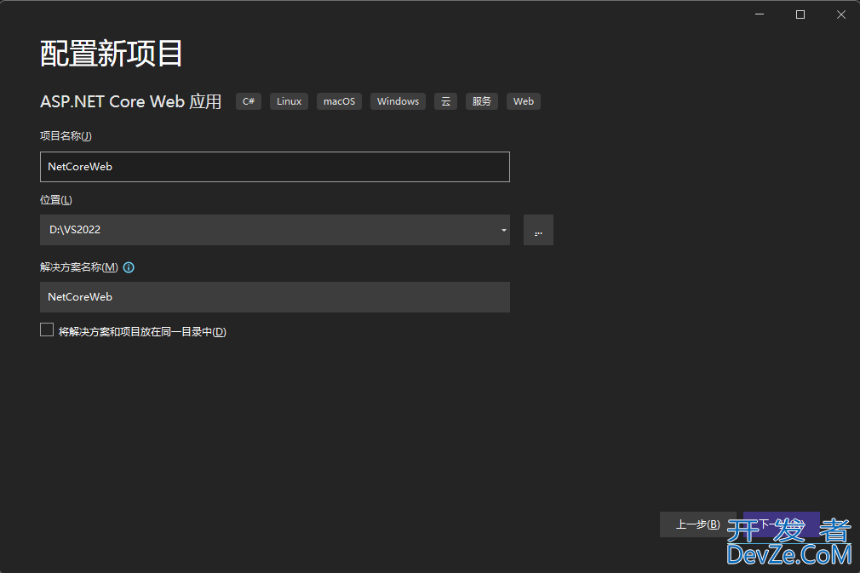This screenshot has width=860, height=573.
Task: Minimize the dialog window
Action: [x=760, y=14]
